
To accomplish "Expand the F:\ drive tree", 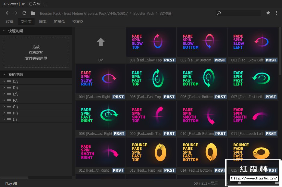I will coord(4,100).
